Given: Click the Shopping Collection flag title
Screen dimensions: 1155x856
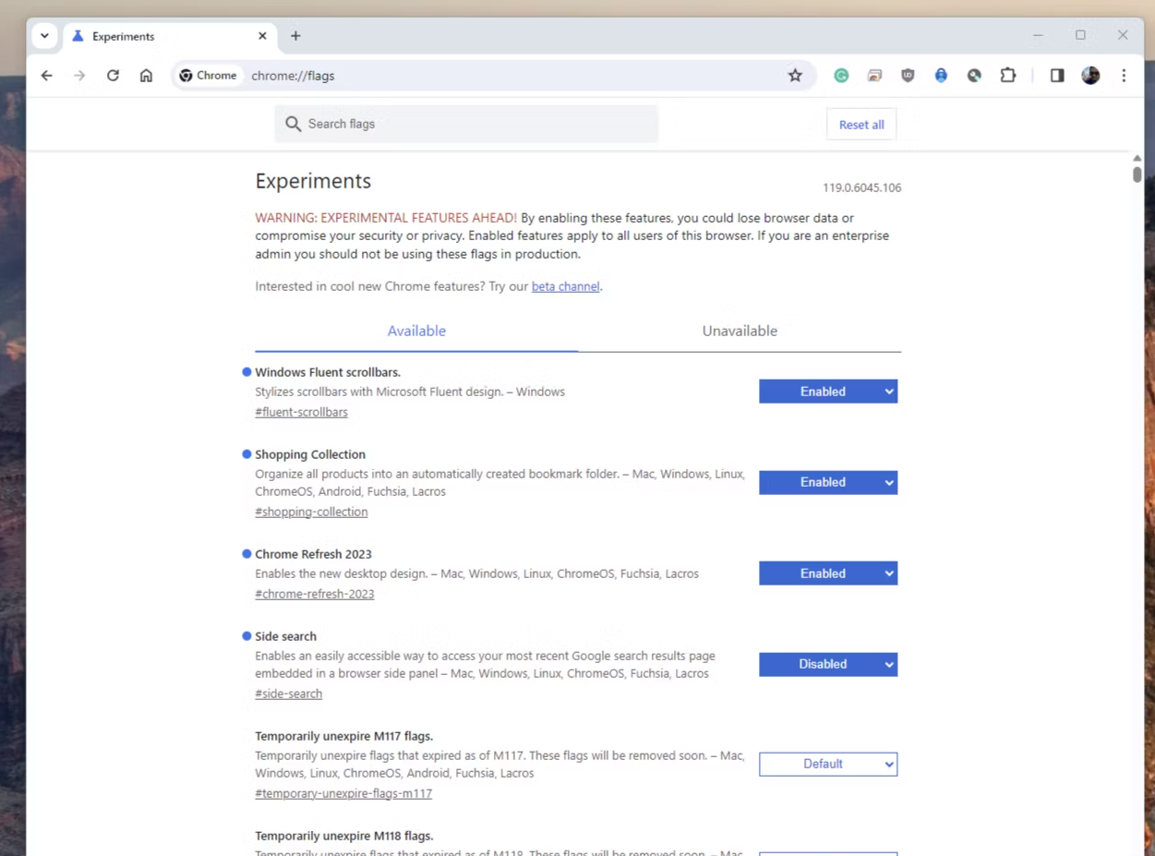Looking at the screenshot, I should point(310,454).
